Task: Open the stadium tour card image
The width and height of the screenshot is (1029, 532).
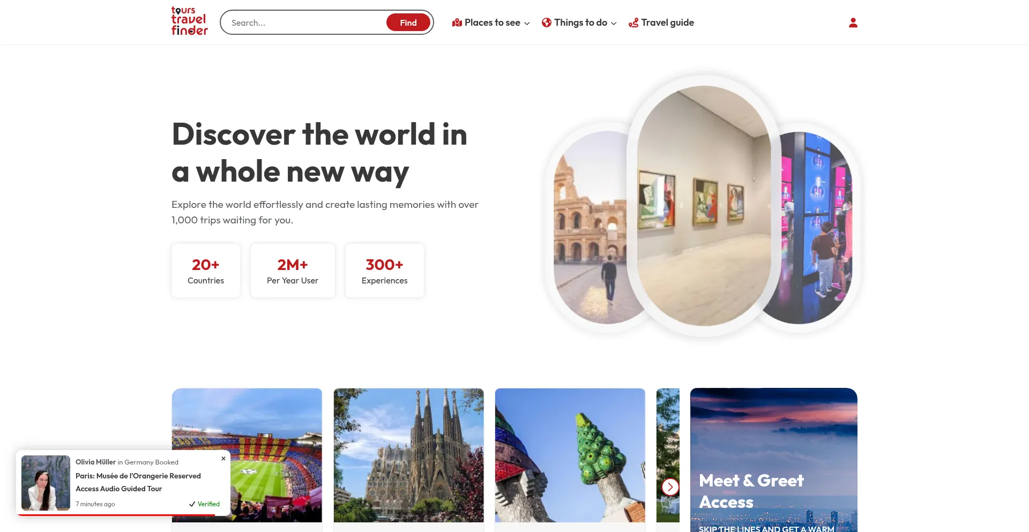Action: [247, 455]
